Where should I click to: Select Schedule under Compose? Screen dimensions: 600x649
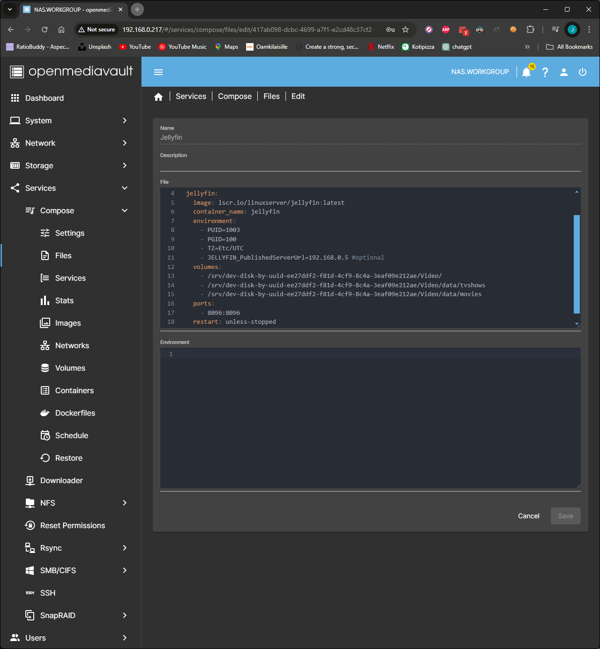[x=71, y=435]
